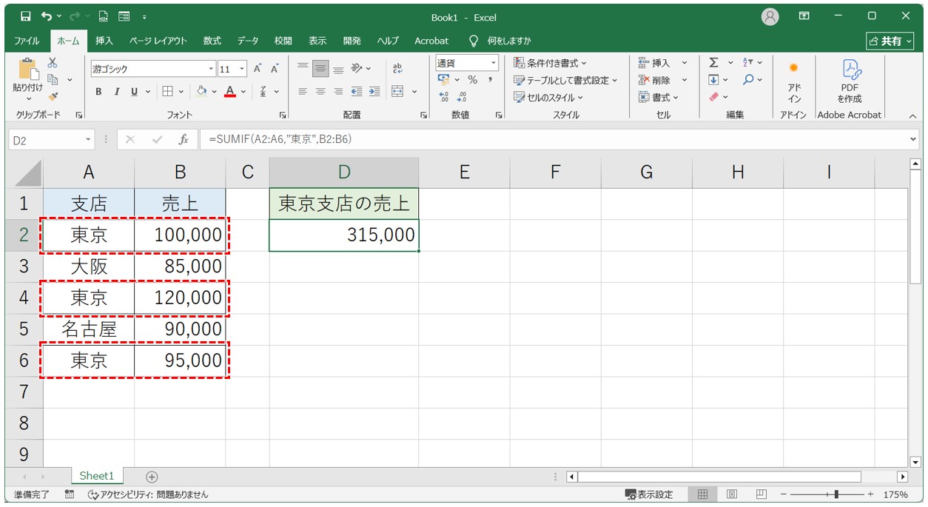Viewport: 928px width, 507px height.
Task: Middle-align cell contents
Action: [320, 68]
